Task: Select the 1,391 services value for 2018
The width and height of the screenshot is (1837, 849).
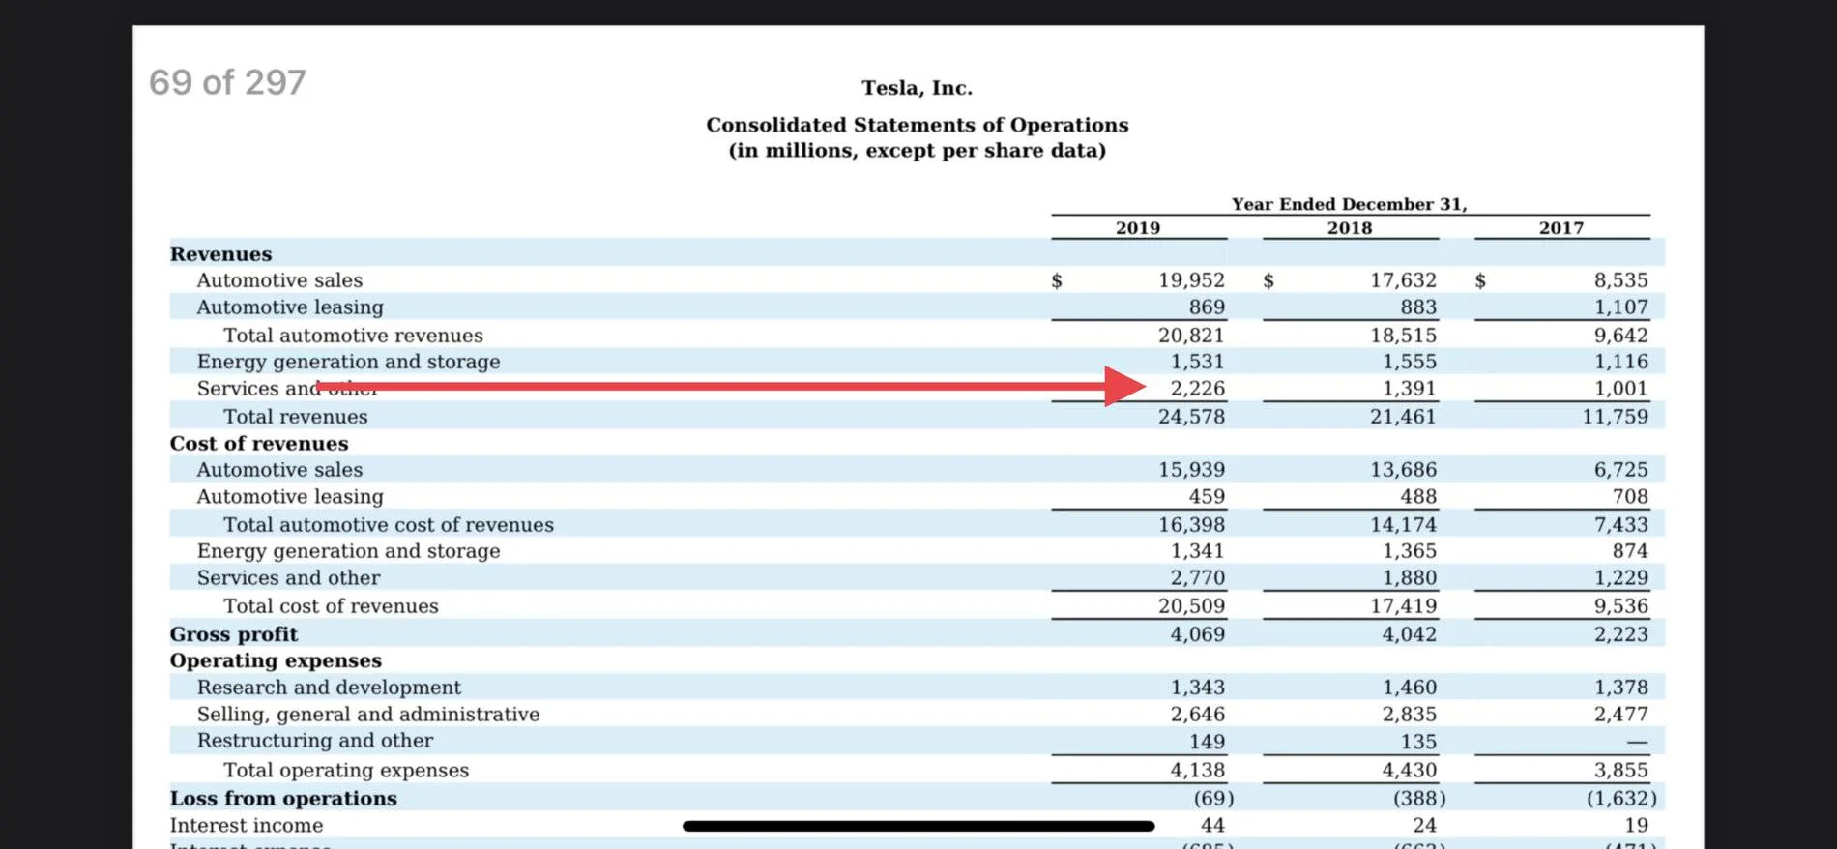Action: [x=1409, y=388]
